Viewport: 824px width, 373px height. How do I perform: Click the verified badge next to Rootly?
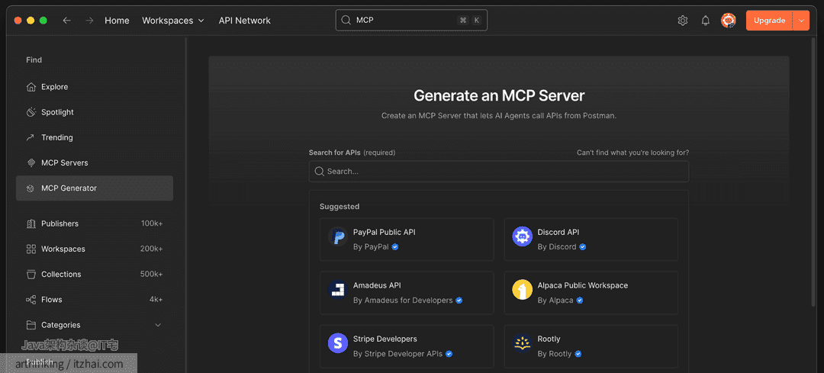point(578,354)
